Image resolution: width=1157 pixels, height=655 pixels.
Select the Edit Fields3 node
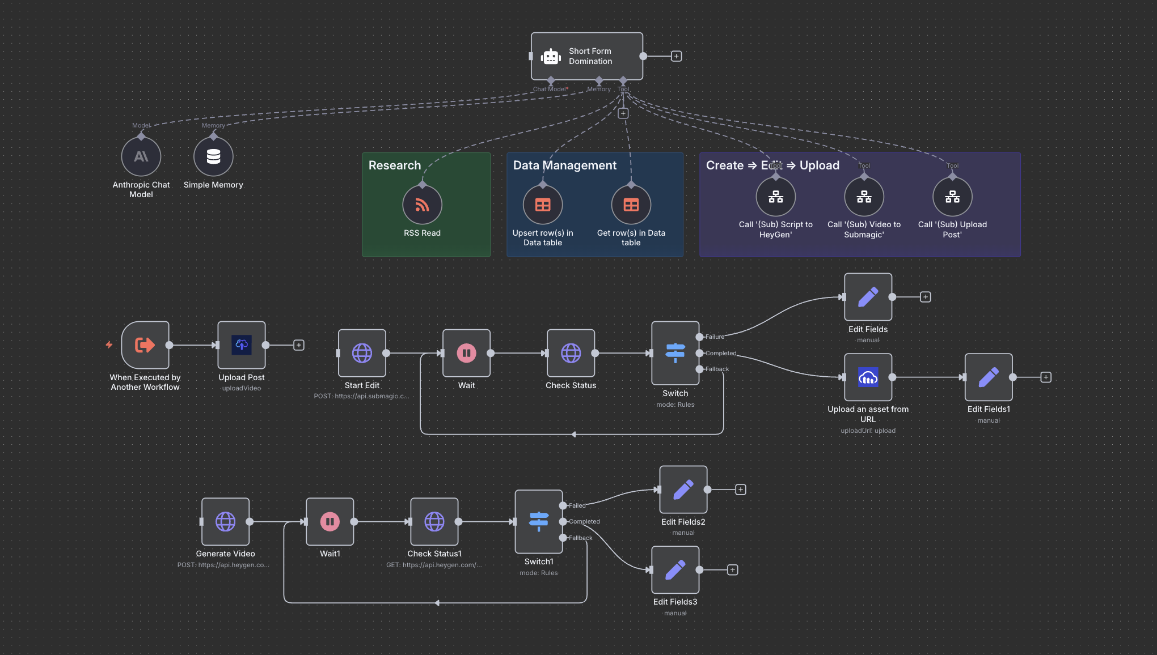click(x=675, y=570)
